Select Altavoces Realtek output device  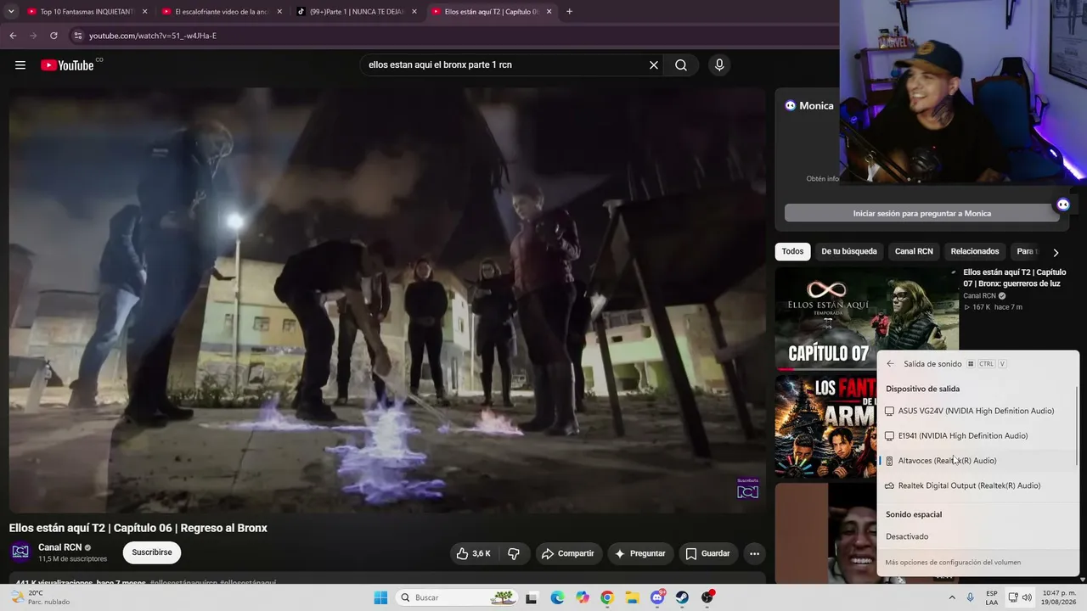(977, 461)
